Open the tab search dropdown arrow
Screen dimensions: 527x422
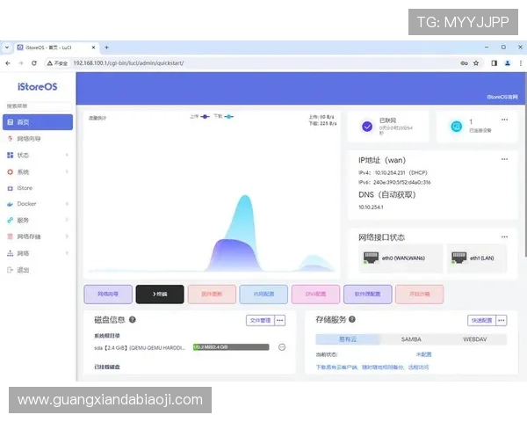[x=7, y=47]
